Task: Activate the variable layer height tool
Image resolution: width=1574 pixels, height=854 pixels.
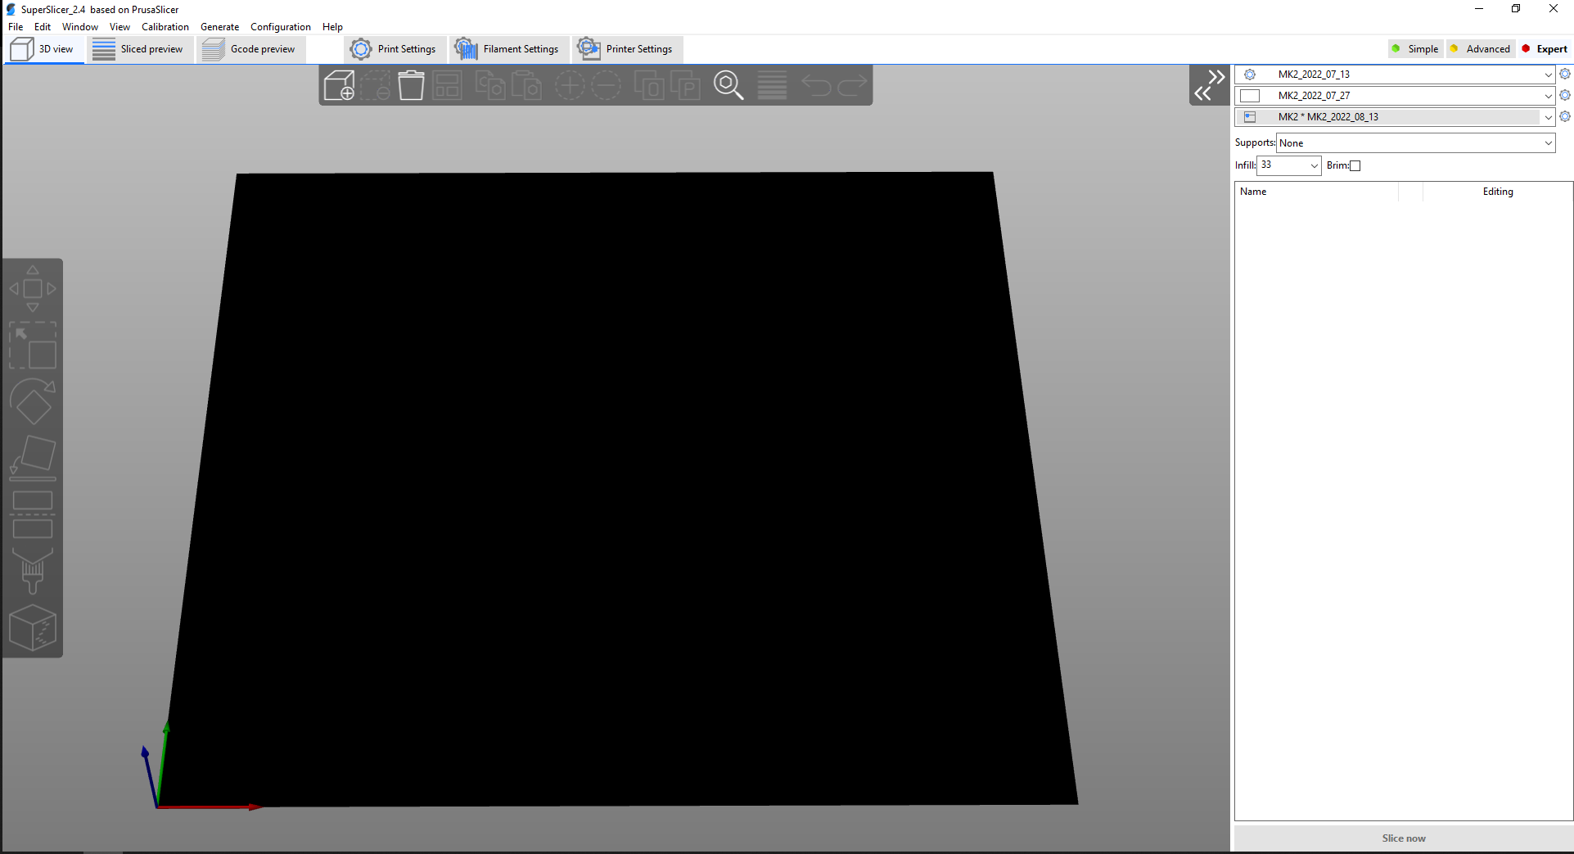Action: coord(770,84)
